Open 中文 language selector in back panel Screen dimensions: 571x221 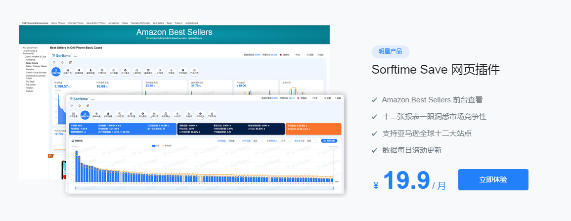click(x=297, y=54)
